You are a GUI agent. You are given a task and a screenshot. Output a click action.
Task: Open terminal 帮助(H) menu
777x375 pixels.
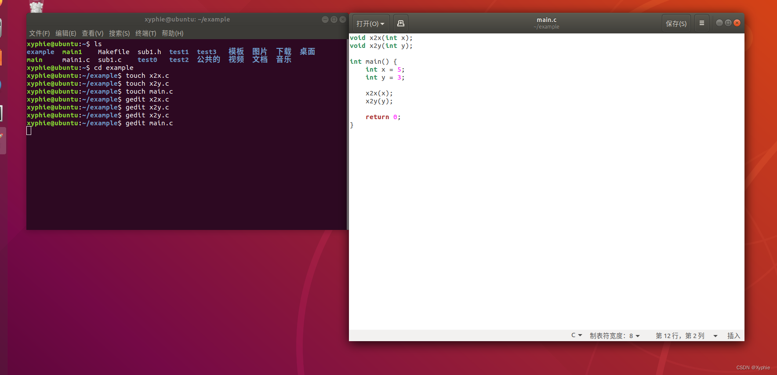click(x=173, y=33)
